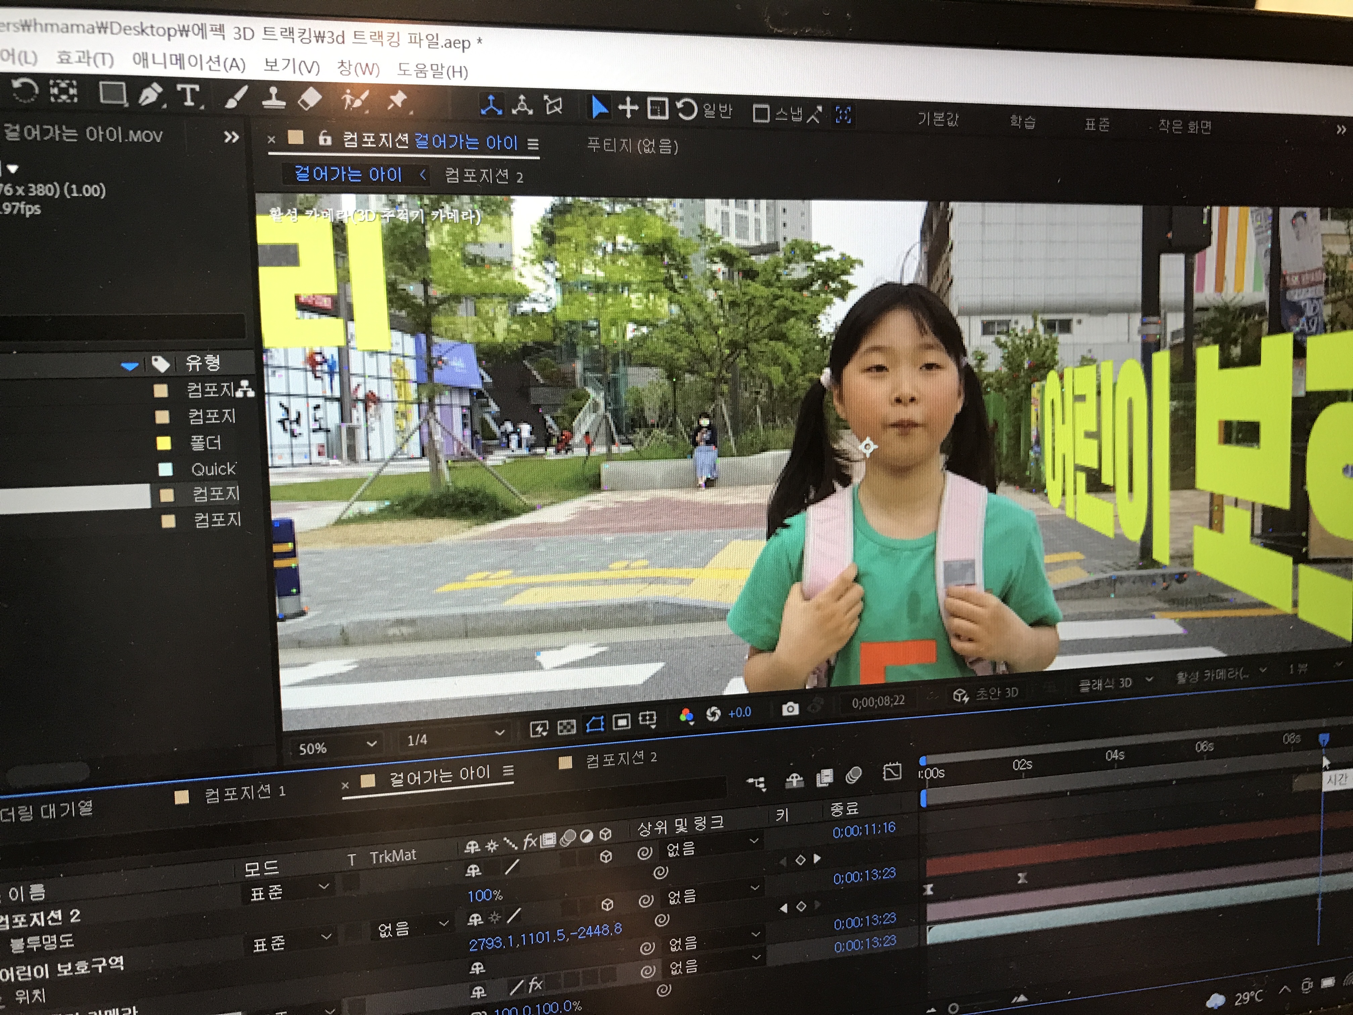Click the 0;00;08;22 timecode display
Image resolution: width=1353 pixels, height=1015 pixels.
[x=878, y=701]
